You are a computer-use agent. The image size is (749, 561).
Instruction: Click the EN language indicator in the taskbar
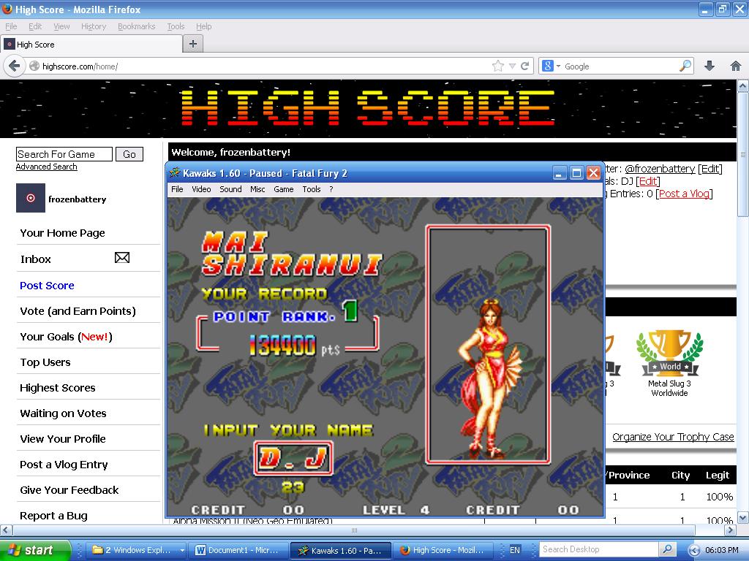(x=514, y=550)
